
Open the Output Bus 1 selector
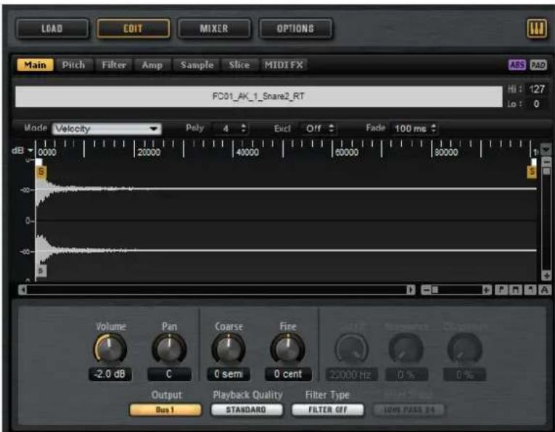(x=165, y=409)
